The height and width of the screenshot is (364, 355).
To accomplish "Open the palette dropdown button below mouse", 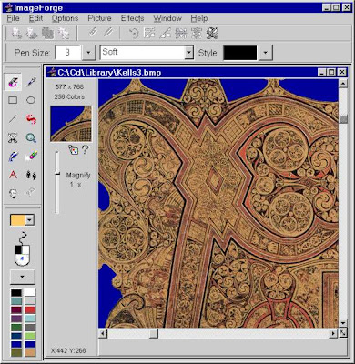I will tap(23, 277).
